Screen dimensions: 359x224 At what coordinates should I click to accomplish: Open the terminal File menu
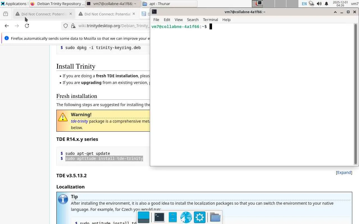pyautogui.click(x=156, y=20)
